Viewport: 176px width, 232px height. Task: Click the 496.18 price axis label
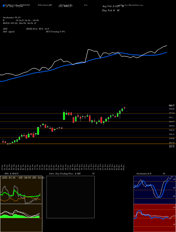click(172, 134)
